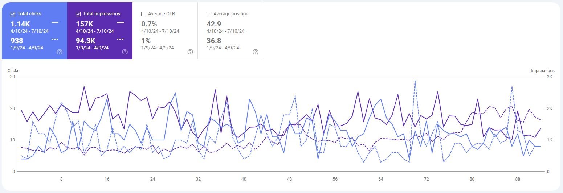563x193 pixels.
Task: Click dashed line legend beside 94.3K impressions
Action: (120, 39)
